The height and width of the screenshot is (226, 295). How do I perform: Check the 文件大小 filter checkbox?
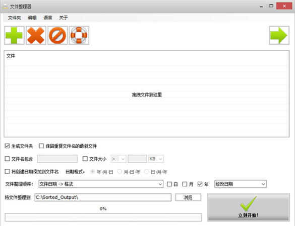click(85, 159)
